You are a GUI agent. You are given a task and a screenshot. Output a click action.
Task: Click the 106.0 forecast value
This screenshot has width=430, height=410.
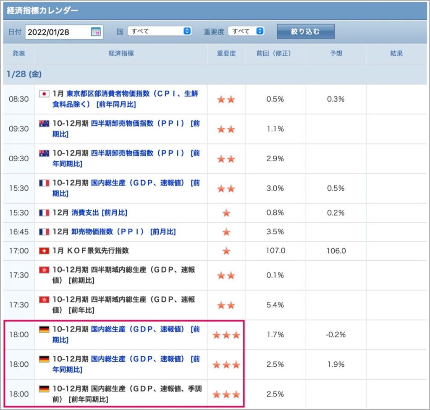[336, 251]
